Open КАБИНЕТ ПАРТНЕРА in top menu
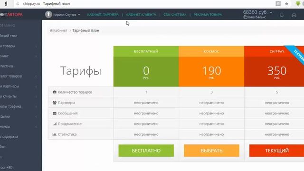Image resolution: width=304 pixels, height=171 pixels. (x=103, y=15)
